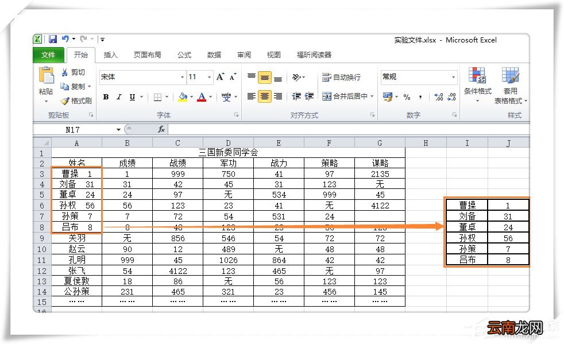564x344 pixels.
Task: Increase decimal places
Action: (438, 97)
